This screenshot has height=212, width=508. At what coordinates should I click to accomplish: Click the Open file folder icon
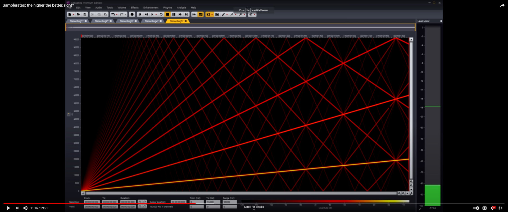point(78,15)
